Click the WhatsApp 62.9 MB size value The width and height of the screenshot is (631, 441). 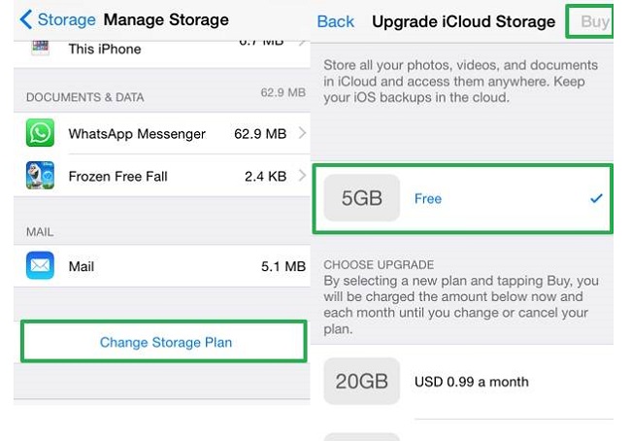click(259, 133)
